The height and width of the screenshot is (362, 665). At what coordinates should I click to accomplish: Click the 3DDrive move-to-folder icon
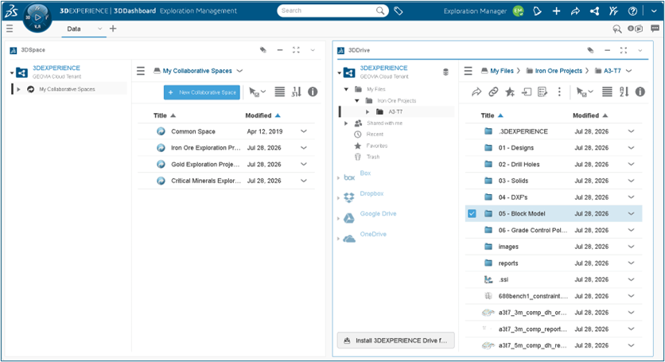coord(527,91)
